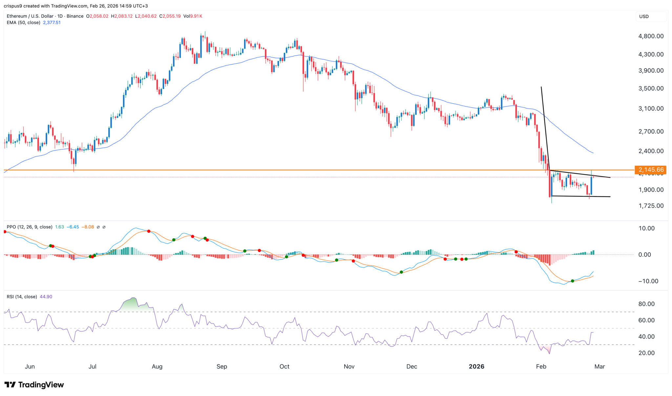Click the leftmost red dot on PPO pane

pos(5,232)
